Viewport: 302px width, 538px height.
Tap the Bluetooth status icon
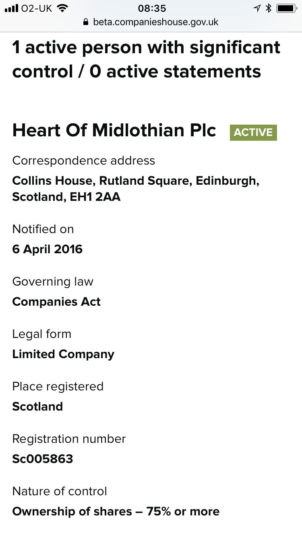click(x=269, y=8)
